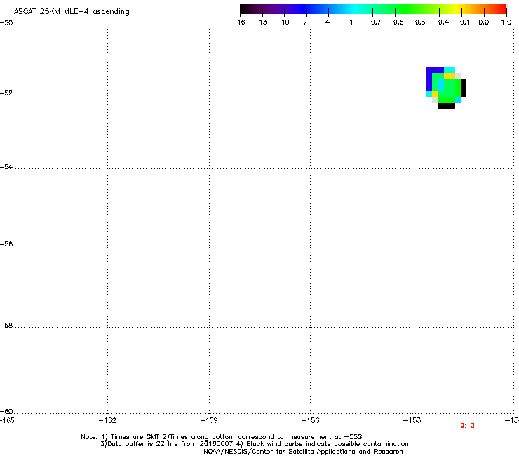Click the "-159" longitude axis label
519x456 pixels.
209,420
